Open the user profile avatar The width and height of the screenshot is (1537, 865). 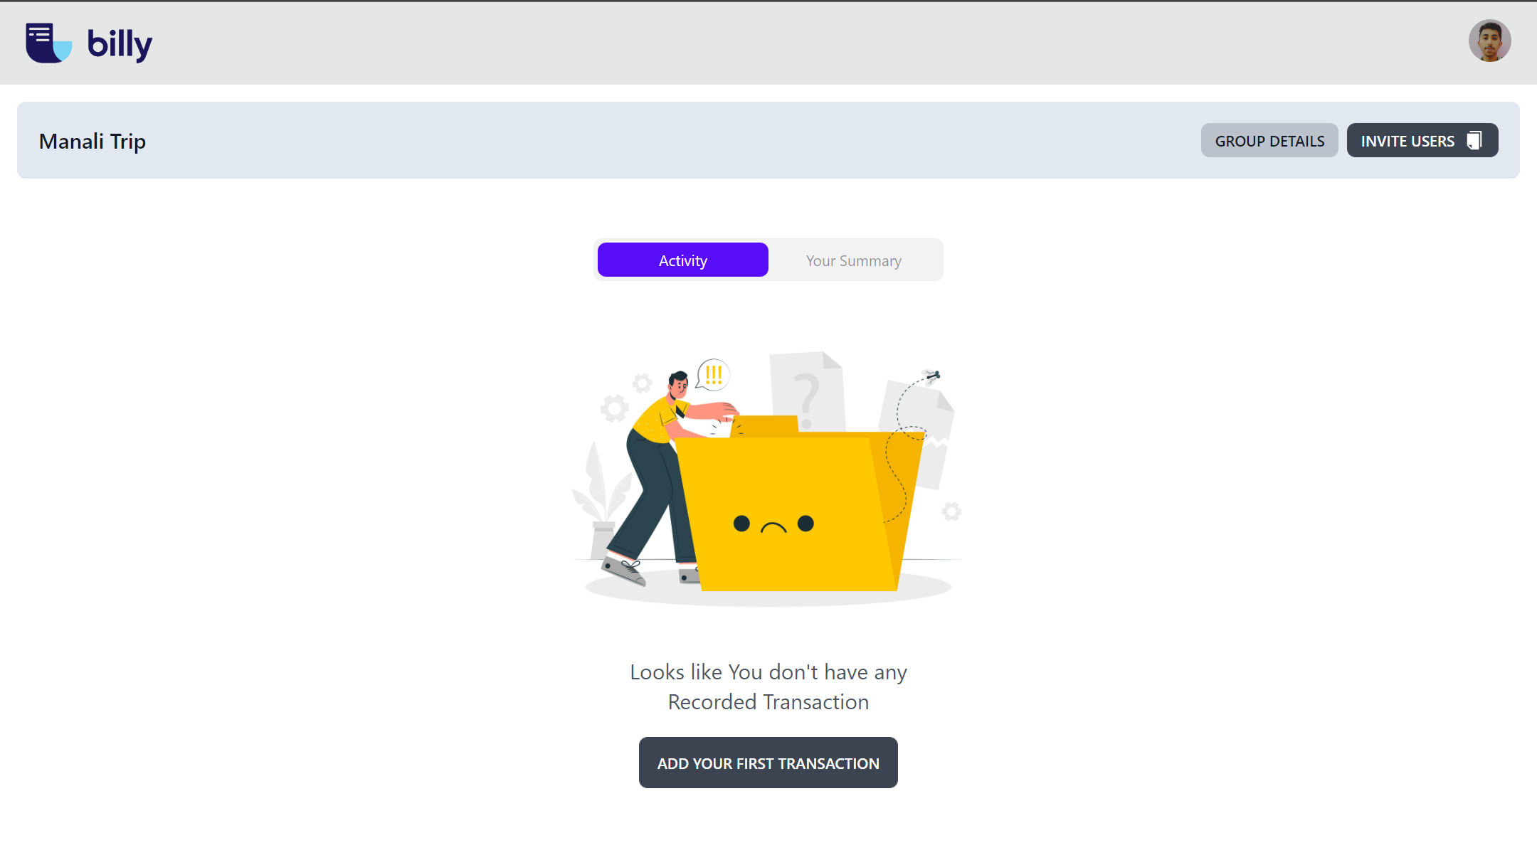[1489, 41]
